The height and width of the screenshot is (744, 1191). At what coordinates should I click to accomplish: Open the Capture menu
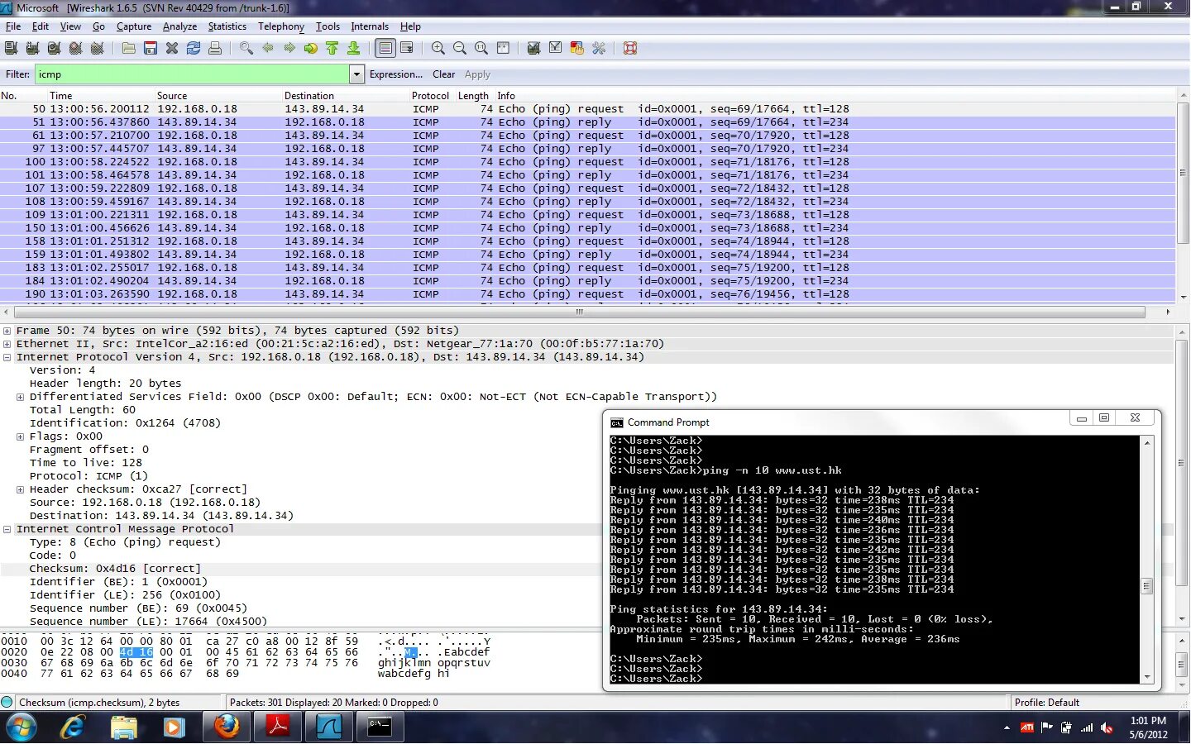point(134,26)
